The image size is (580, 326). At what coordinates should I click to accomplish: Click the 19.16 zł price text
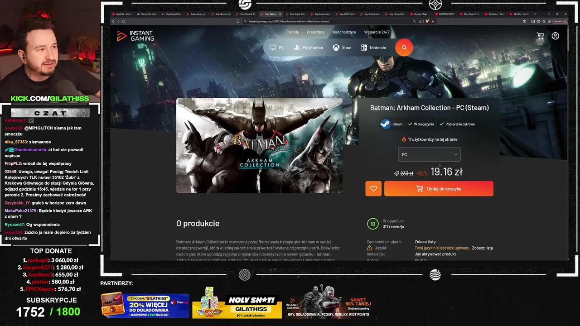click(446, 172)
